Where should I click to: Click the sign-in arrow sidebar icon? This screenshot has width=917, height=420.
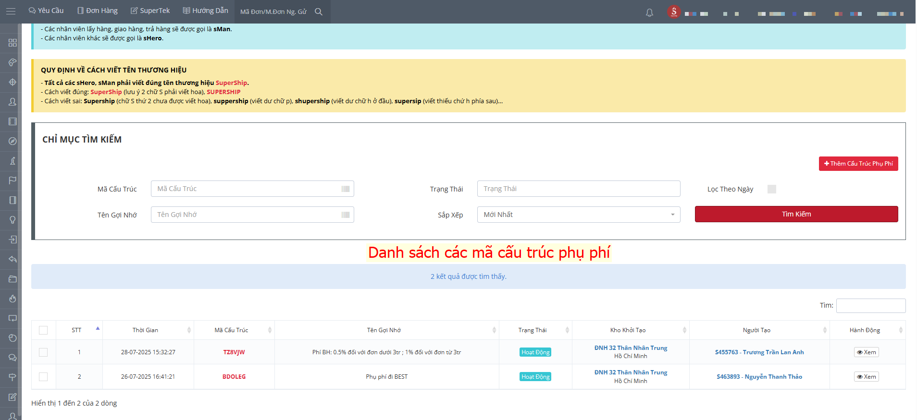pyautogui.click(x=12, y=240)
